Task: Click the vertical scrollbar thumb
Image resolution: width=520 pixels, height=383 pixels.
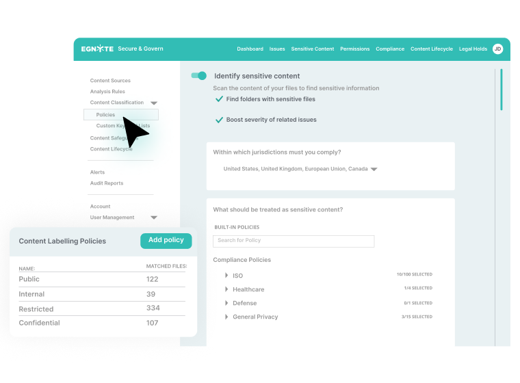Action: [x=501, y=89]
